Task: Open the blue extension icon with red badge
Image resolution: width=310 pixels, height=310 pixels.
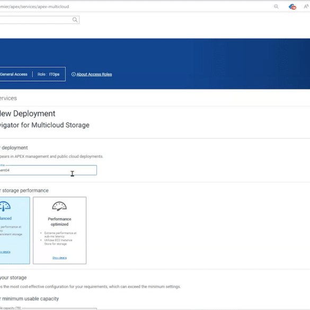Action: 292,7
